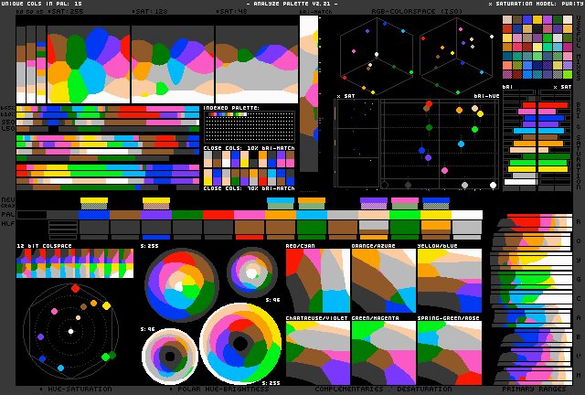Open the SAT:255 hue-brightness diagram
This screenshot has width=585, height=395.
89,64
